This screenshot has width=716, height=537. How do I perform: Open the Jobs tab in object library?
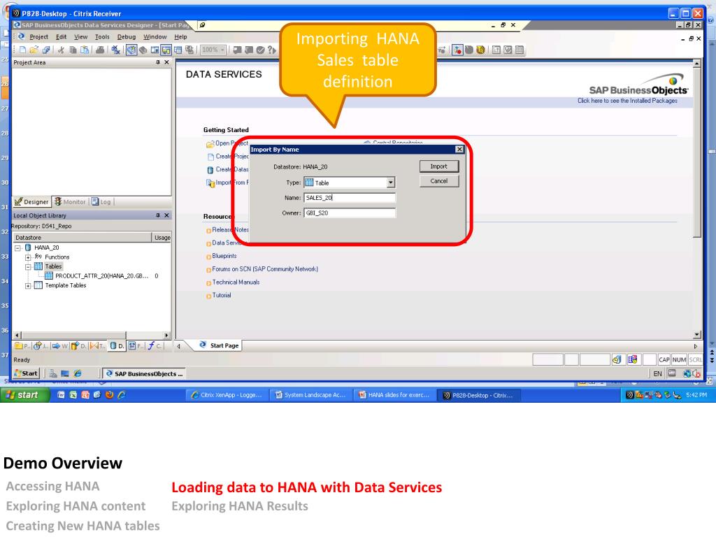pos(41,345)
